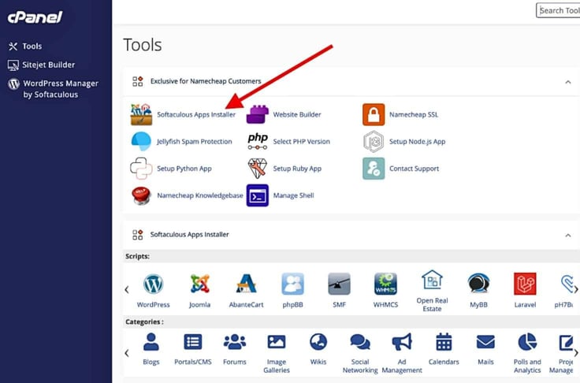The image size is (580, 383).
Task: Open WordPress Manager by Softaculous in sidebar
Action: (54, 89)
